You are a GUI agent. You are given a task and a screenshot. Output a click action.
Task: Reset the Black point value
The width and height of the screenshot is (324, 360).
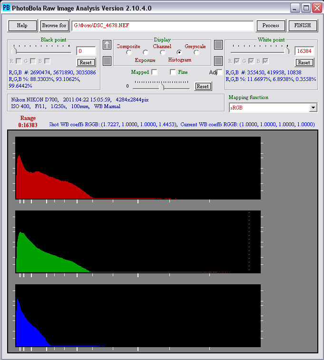(x=86, y=62)
